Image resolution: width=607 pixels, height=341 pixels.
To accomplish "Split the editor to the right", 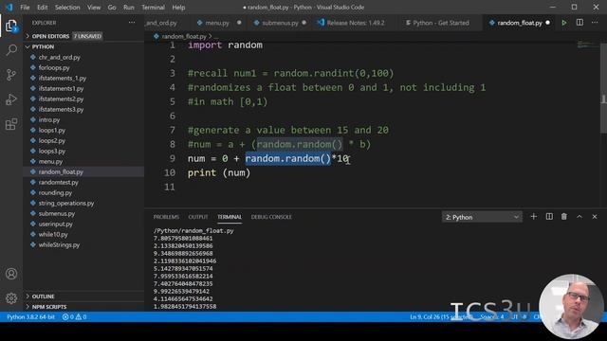I will tap(579, 23).
